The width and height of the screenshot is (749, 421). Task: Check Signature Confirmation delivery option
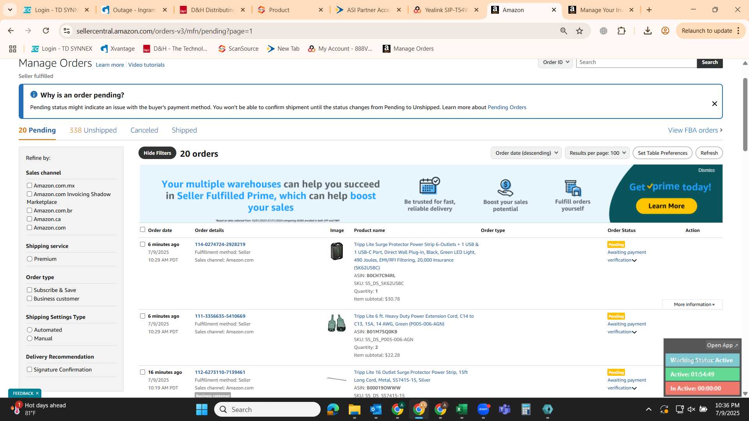coord(29,370)
